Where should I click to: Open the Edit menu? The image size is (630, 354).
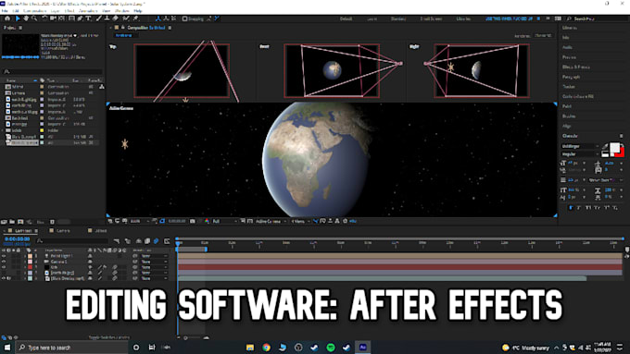15,11
